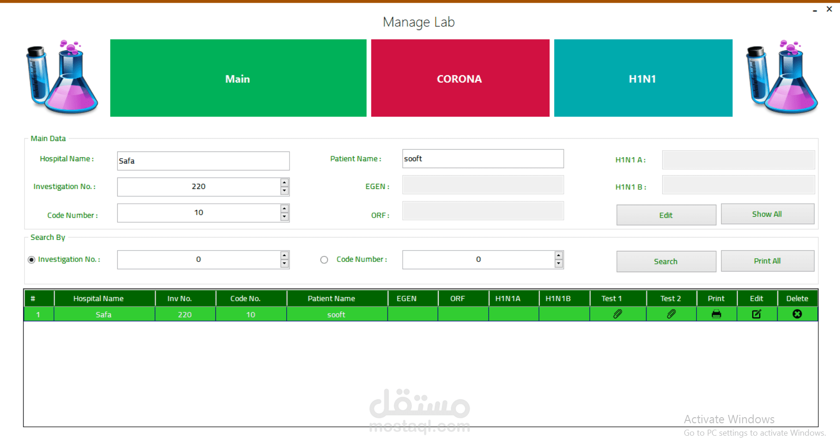
Task: Open the H1N1 section tile
Action: 643,78
